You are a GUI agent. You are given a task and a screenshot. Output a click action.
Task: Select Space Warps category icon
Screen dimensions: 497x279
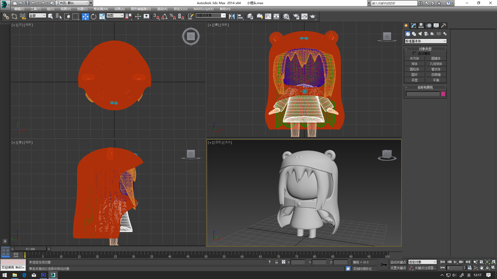[x=439, y=33]
